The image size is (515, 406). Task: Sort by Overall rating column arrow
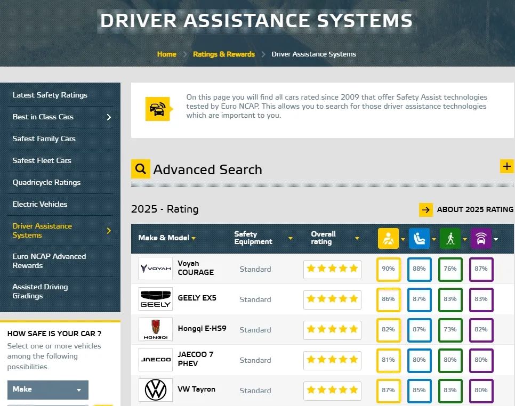357,238
